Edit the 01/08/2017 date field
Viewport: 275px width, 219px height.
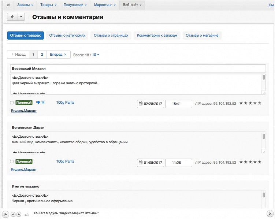pyautogui.click(x=150, y=163)
